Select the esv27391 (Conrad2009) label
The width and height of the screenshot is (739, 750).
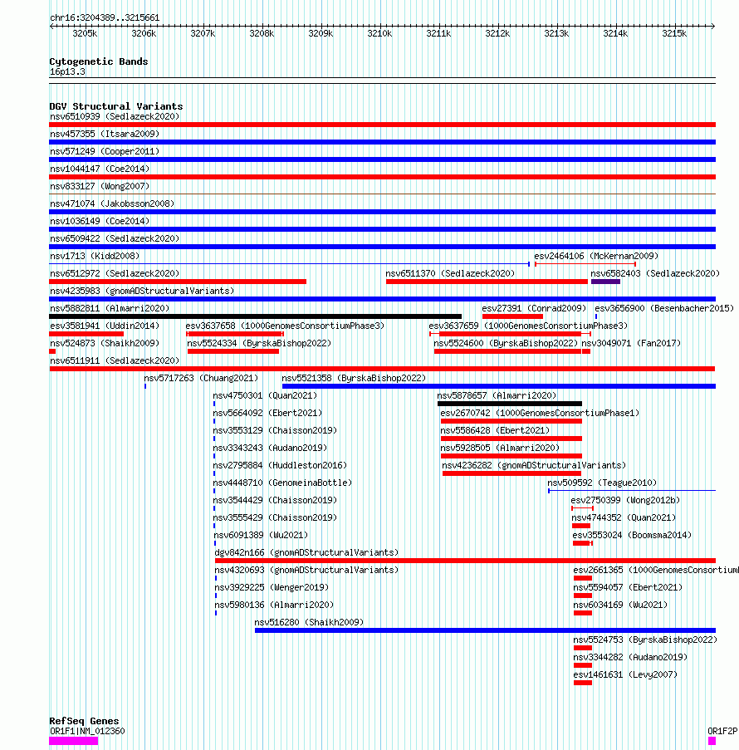point(534,308)
